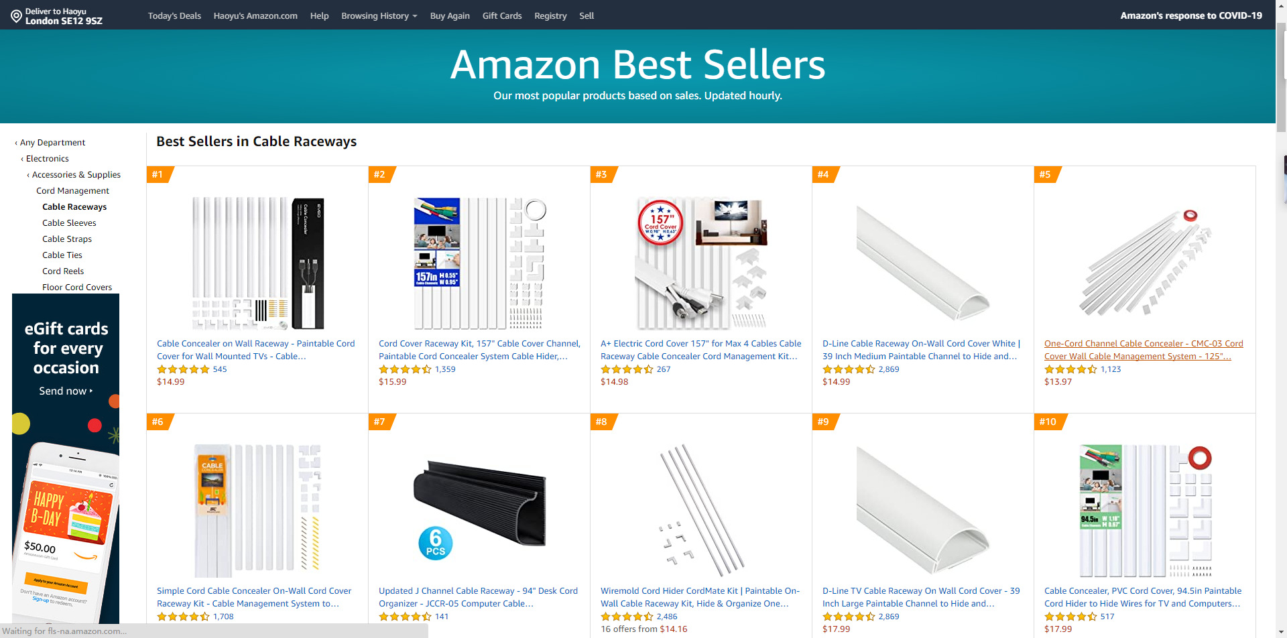Image resolution: width=1287 pixels, height=638 pixels.
Task: Click the deliver-to location pin icon
Action: click(16, 16)
